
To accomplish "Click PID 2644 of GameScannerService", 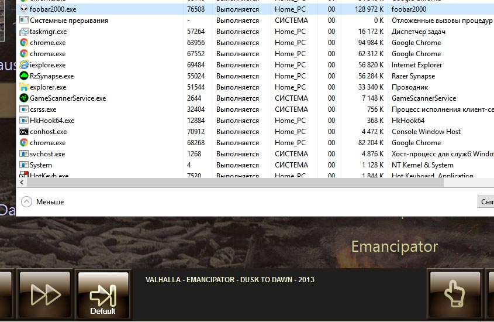I will tap(194, 98).
